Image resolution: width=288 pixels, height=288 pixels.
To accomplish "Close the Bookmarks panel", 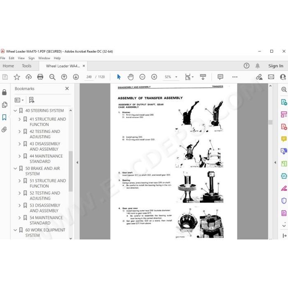I will tap(67, 88).
